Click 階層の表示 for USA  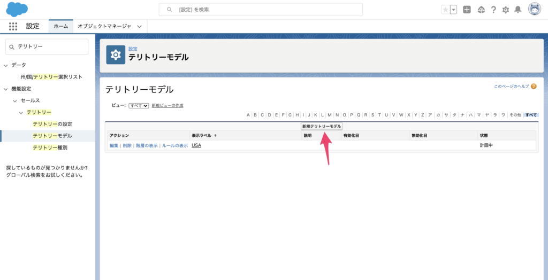click(x=147, y=145)
